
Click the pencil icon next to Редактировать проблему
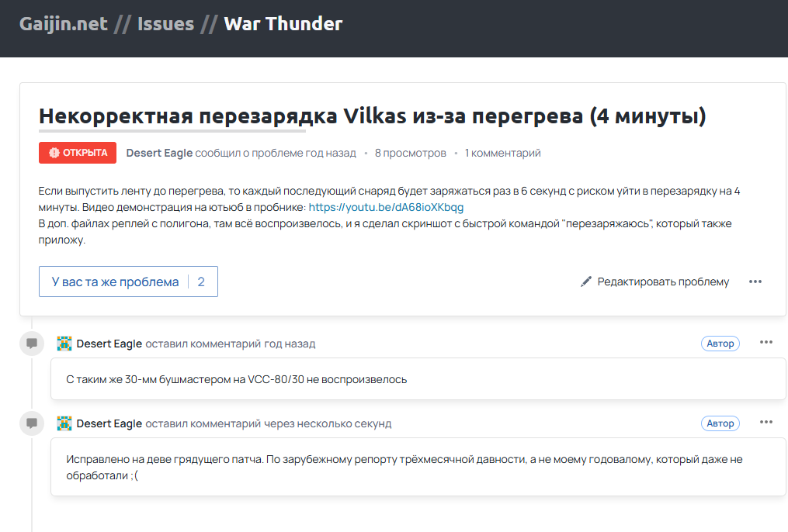586,282
